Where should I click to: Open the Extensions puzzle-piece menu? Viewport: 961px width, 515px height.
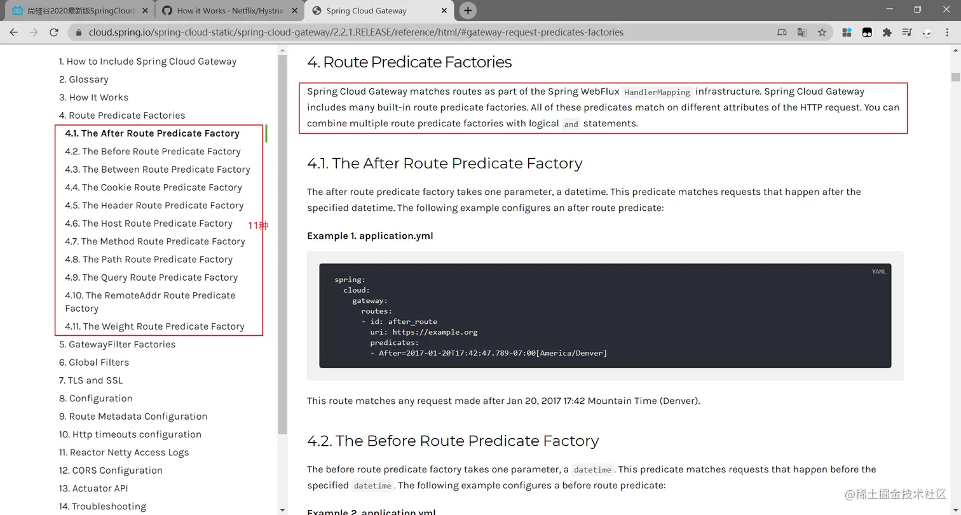[x=887, y=32]
